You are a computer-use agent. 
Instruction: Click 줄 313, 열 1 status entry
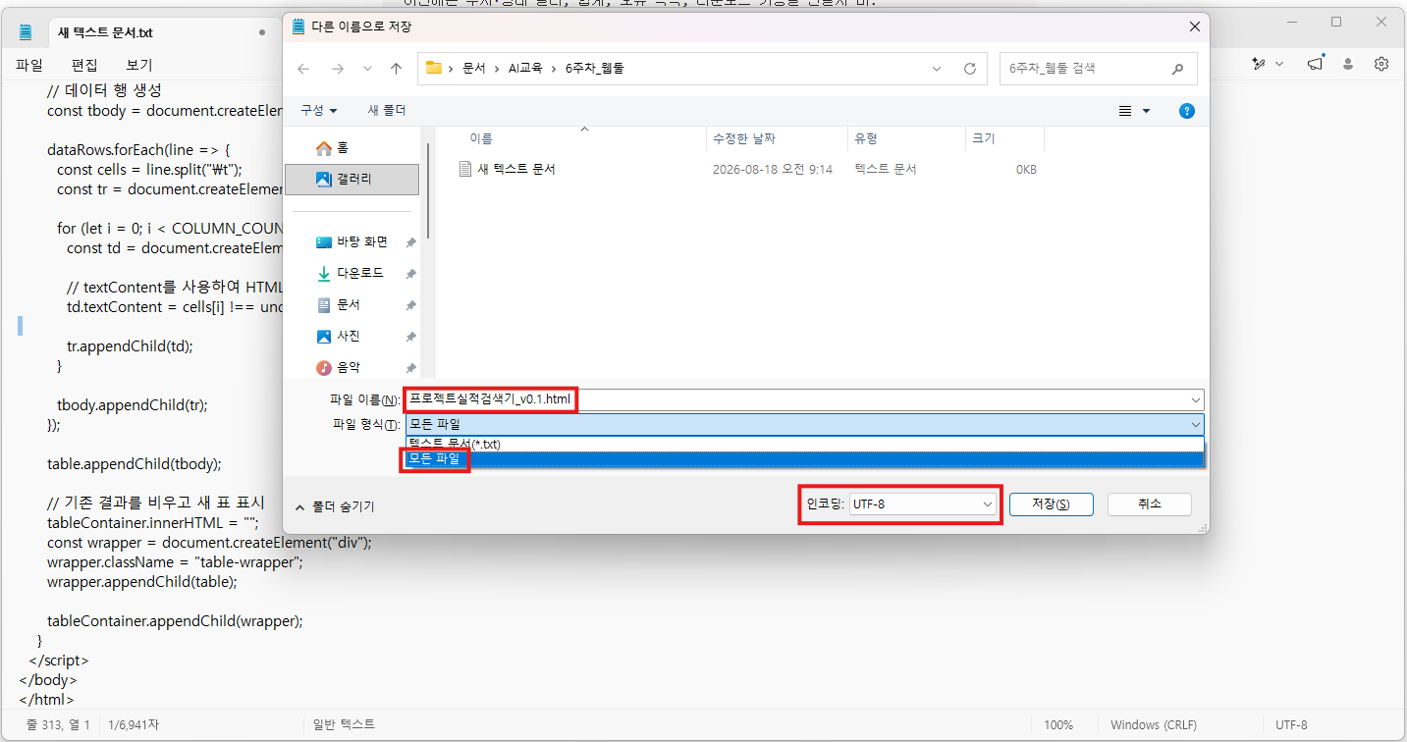coord(59,725)
